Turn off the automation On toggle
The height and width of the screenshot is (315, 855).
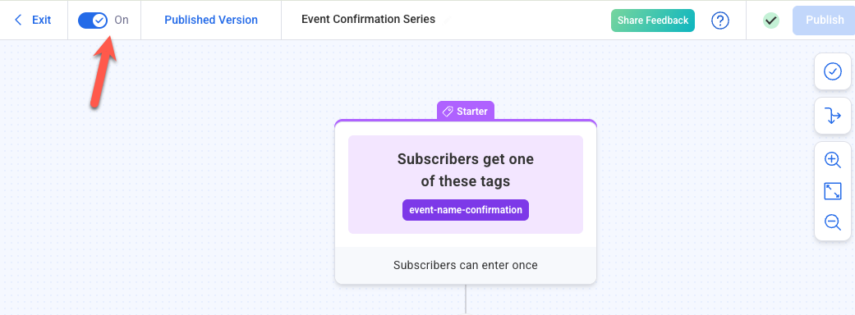[x=94, y=21]
